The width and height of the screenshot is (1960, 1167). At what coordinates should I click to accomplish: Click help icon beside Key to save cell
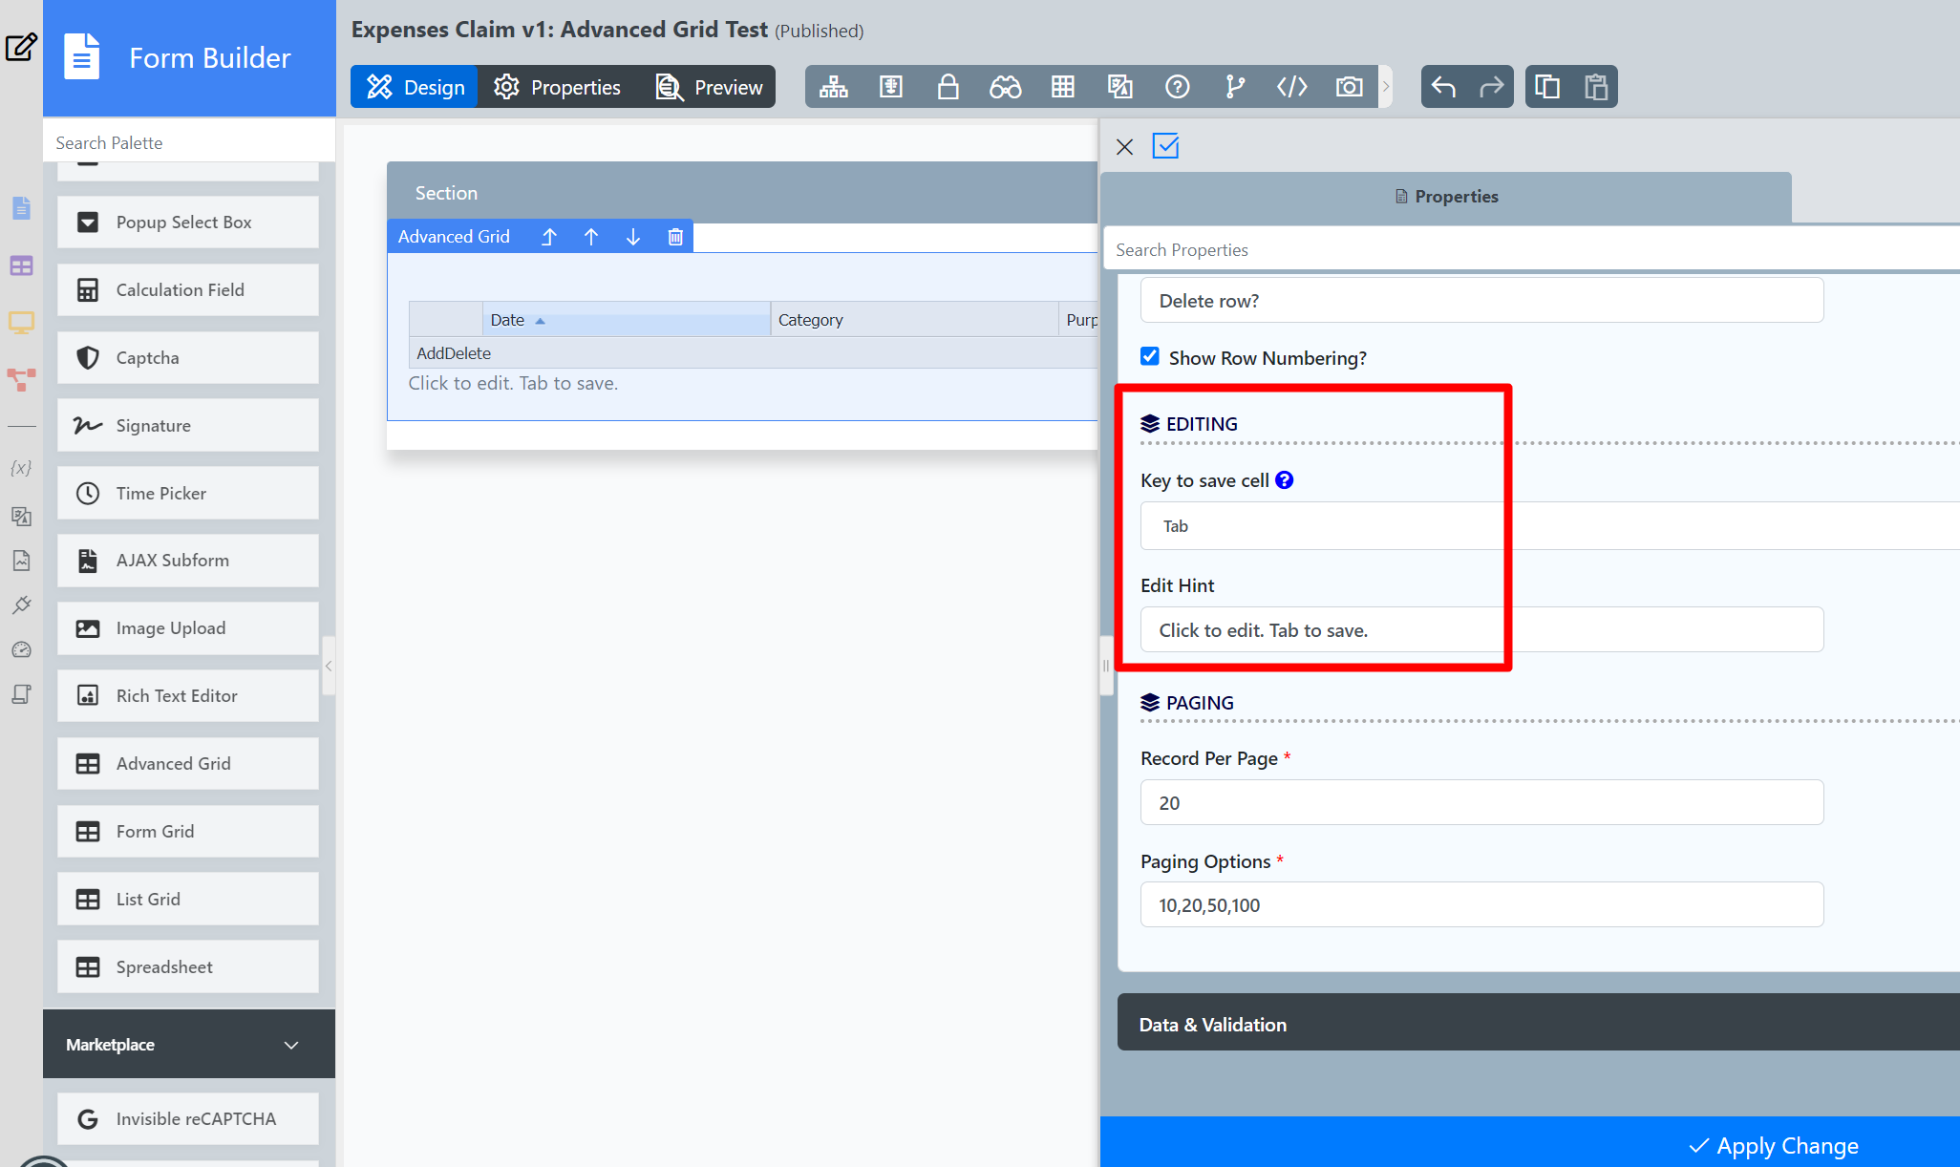click(x=1285, y=480)
